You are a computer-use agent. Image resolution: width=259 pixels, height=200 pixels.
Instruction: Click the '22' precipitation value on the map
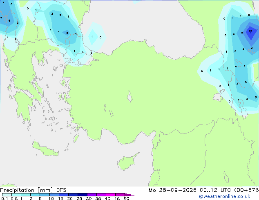(250, 31)
